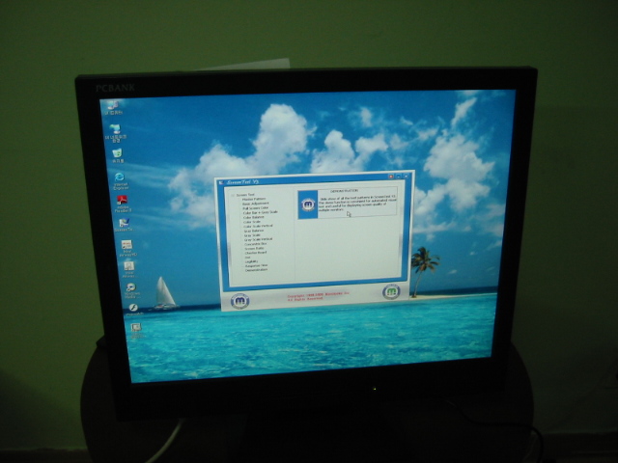Screen dimensions: 618x463
Task: Click the blue Monitor4u logo bottom-left
Action: pyautogui.click(x=240, y=301)
